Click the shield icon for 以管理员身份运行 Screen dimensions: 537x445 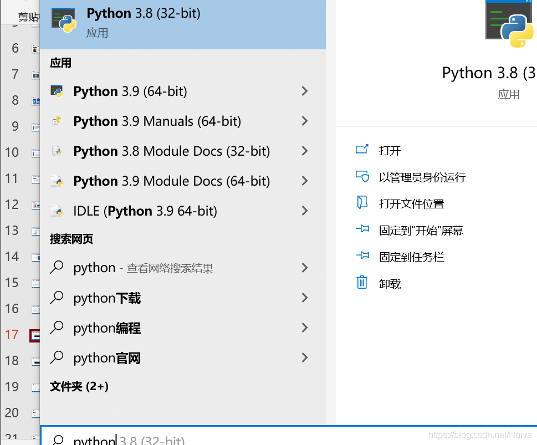[362, 176]
